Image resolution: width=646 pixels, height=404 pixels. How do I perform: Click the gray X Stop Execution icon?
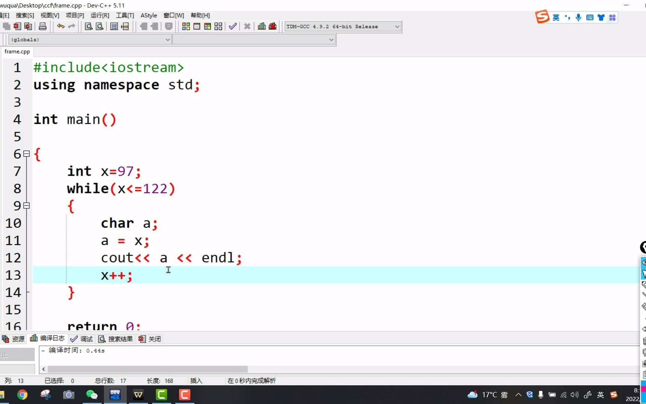click(247, 26)
